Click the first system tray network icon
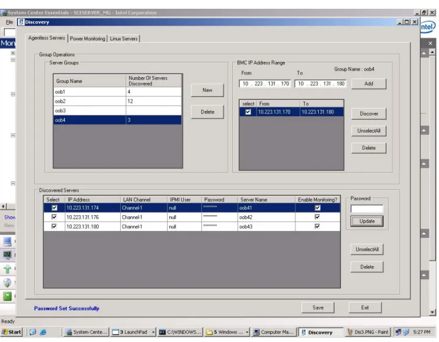This screenshot has height=342, width=439. click(398, 332)
